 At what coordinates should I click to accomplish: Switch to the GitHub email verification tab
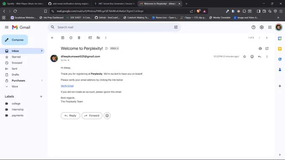pyautogui.click(x=69, y=4)
